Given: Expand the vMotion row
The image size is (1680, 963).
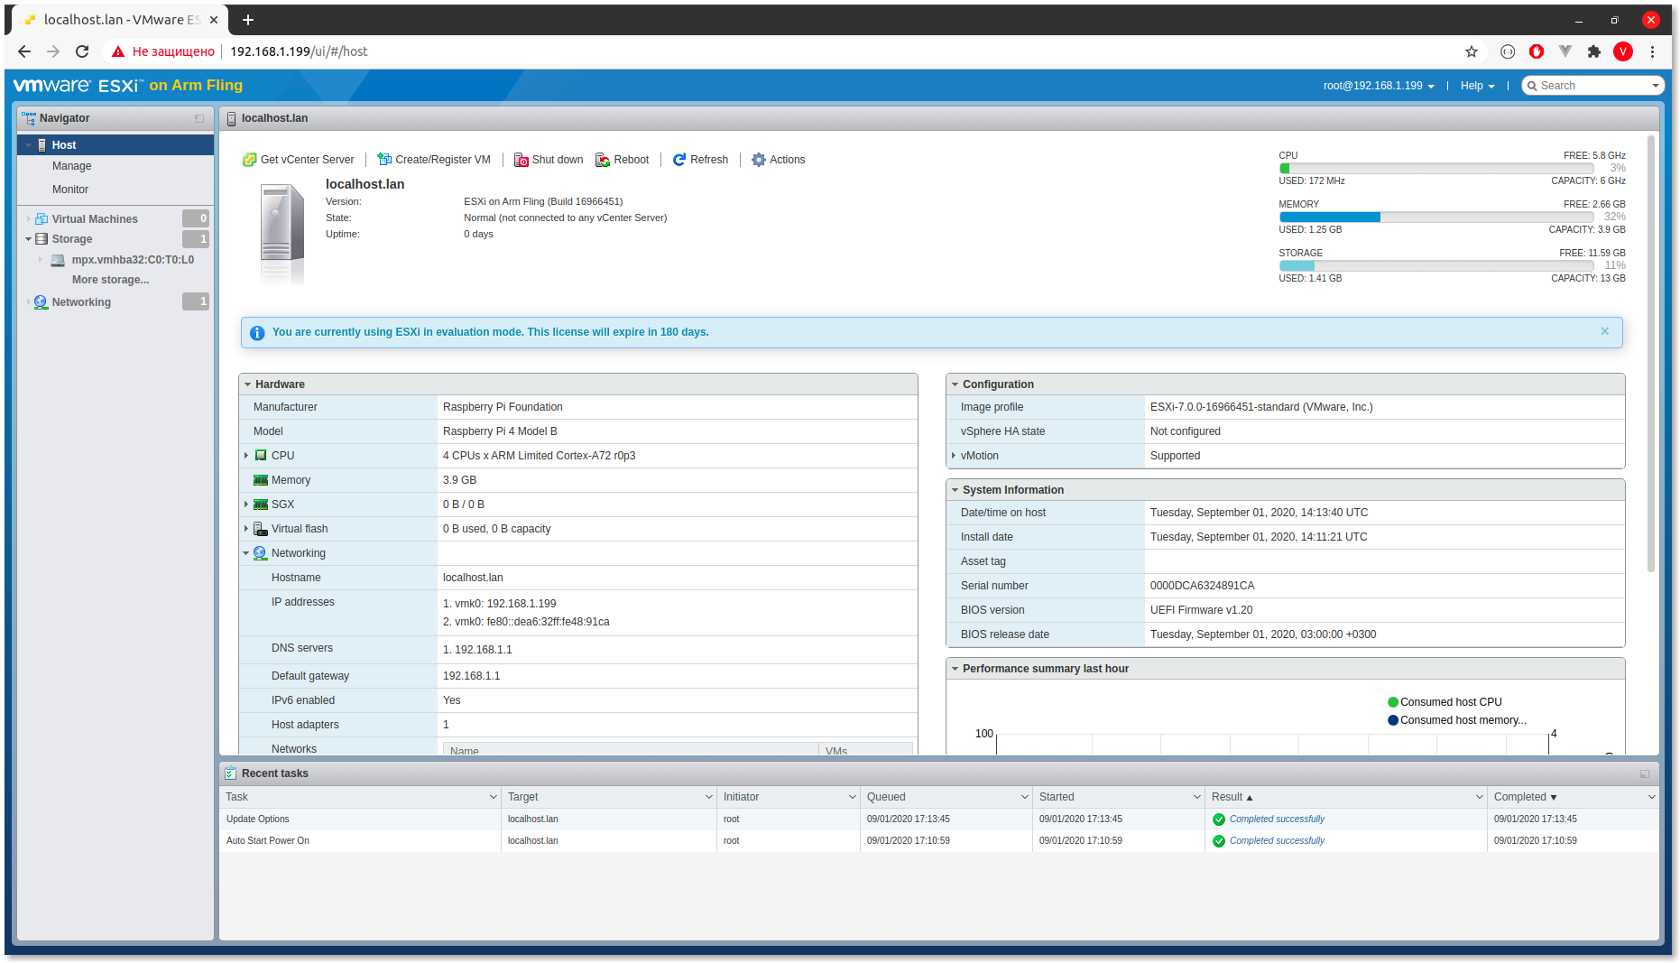Looking at the screenshot, I should click(x=954, y=456).
